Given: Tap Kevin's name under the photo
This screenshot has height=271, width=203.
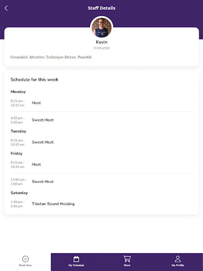Looking at the screenshot, I should tap(102, 42).
